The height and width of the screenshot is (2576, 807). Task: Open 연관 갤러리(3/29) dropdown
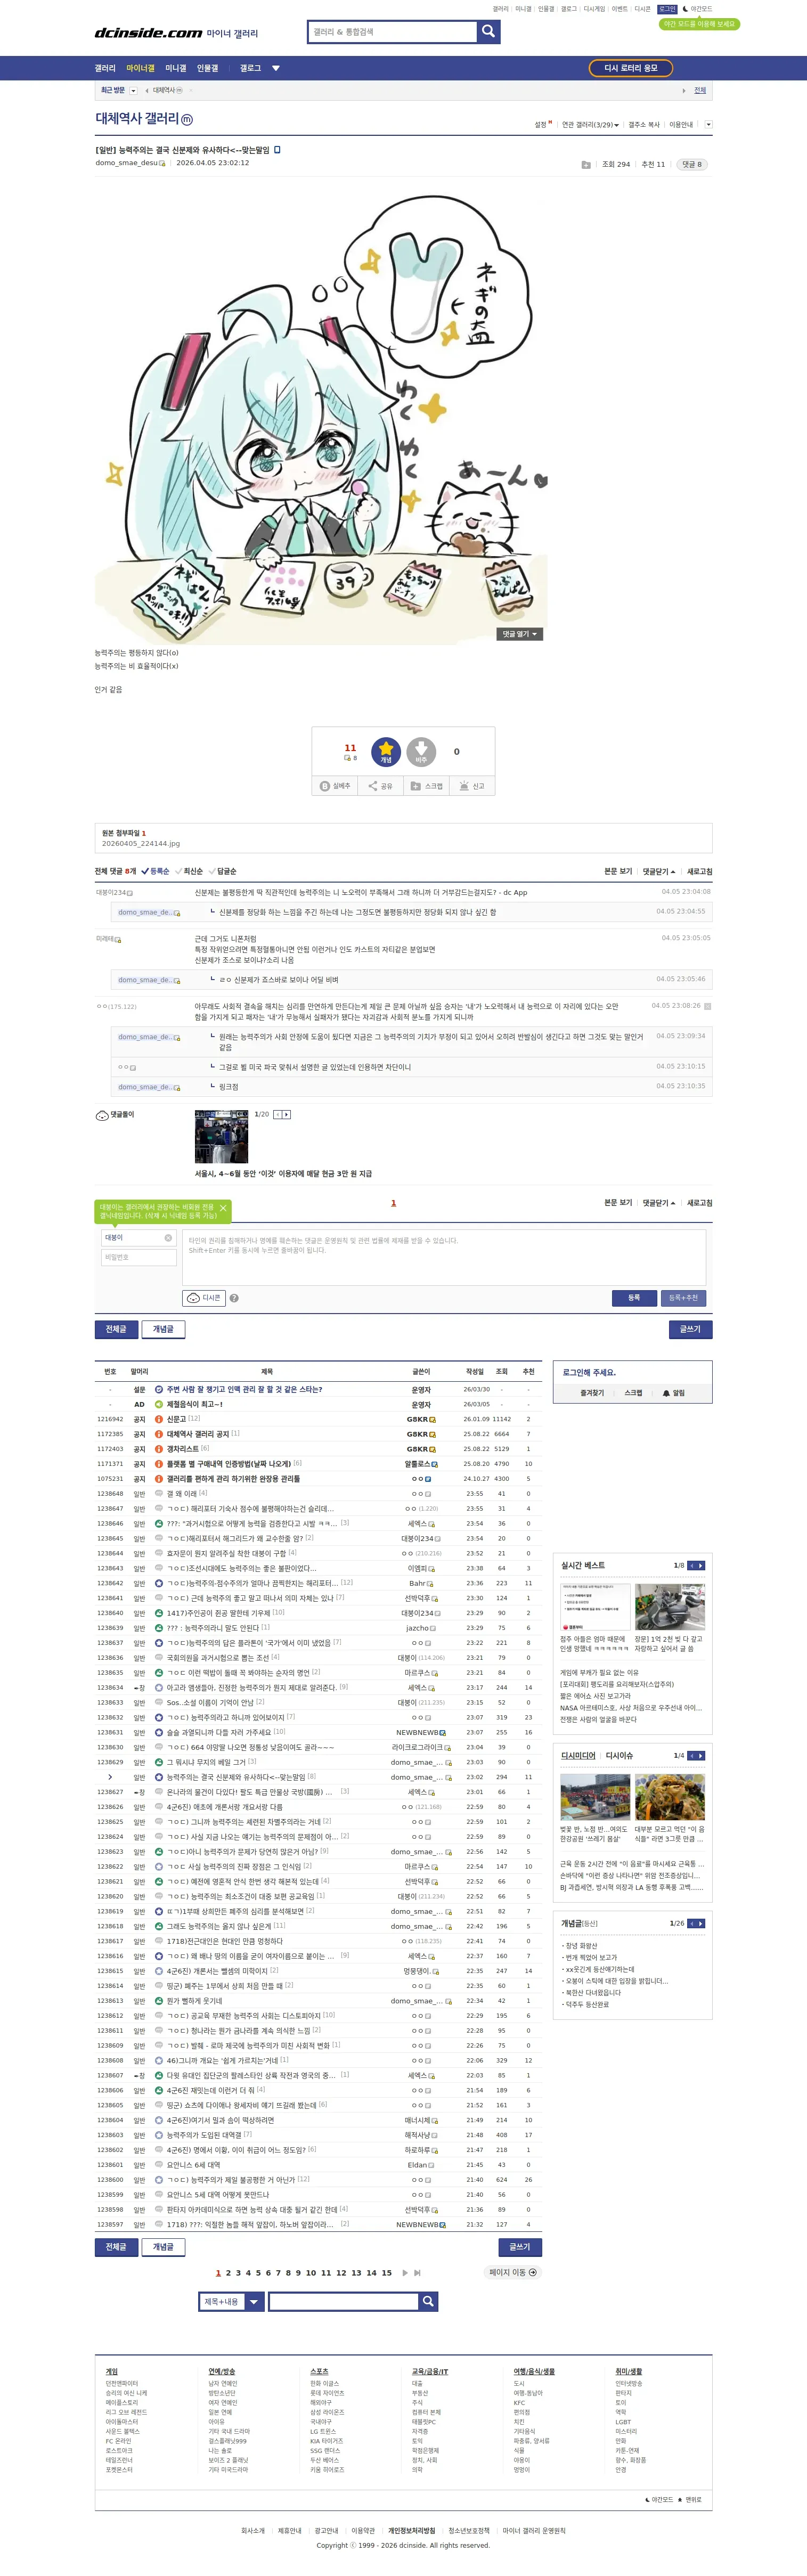point(590,125)
